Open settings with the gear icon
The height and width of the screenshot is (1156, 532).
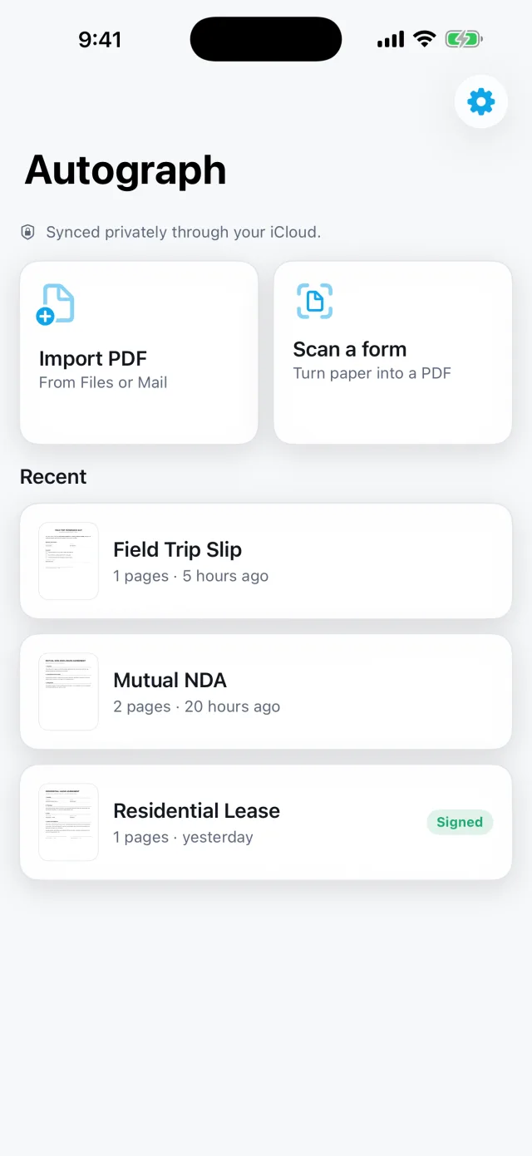click(x=481, y=101)
